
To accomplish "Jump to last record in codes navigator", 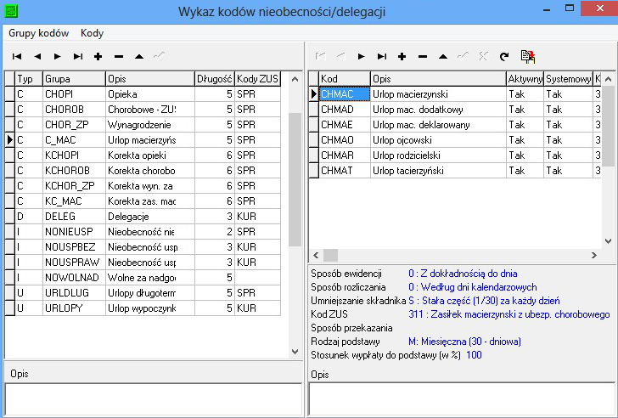I will tap(381, 56).
